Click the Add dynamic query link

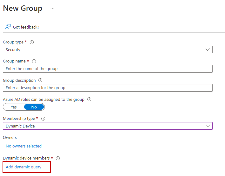(x=24, y=167)
